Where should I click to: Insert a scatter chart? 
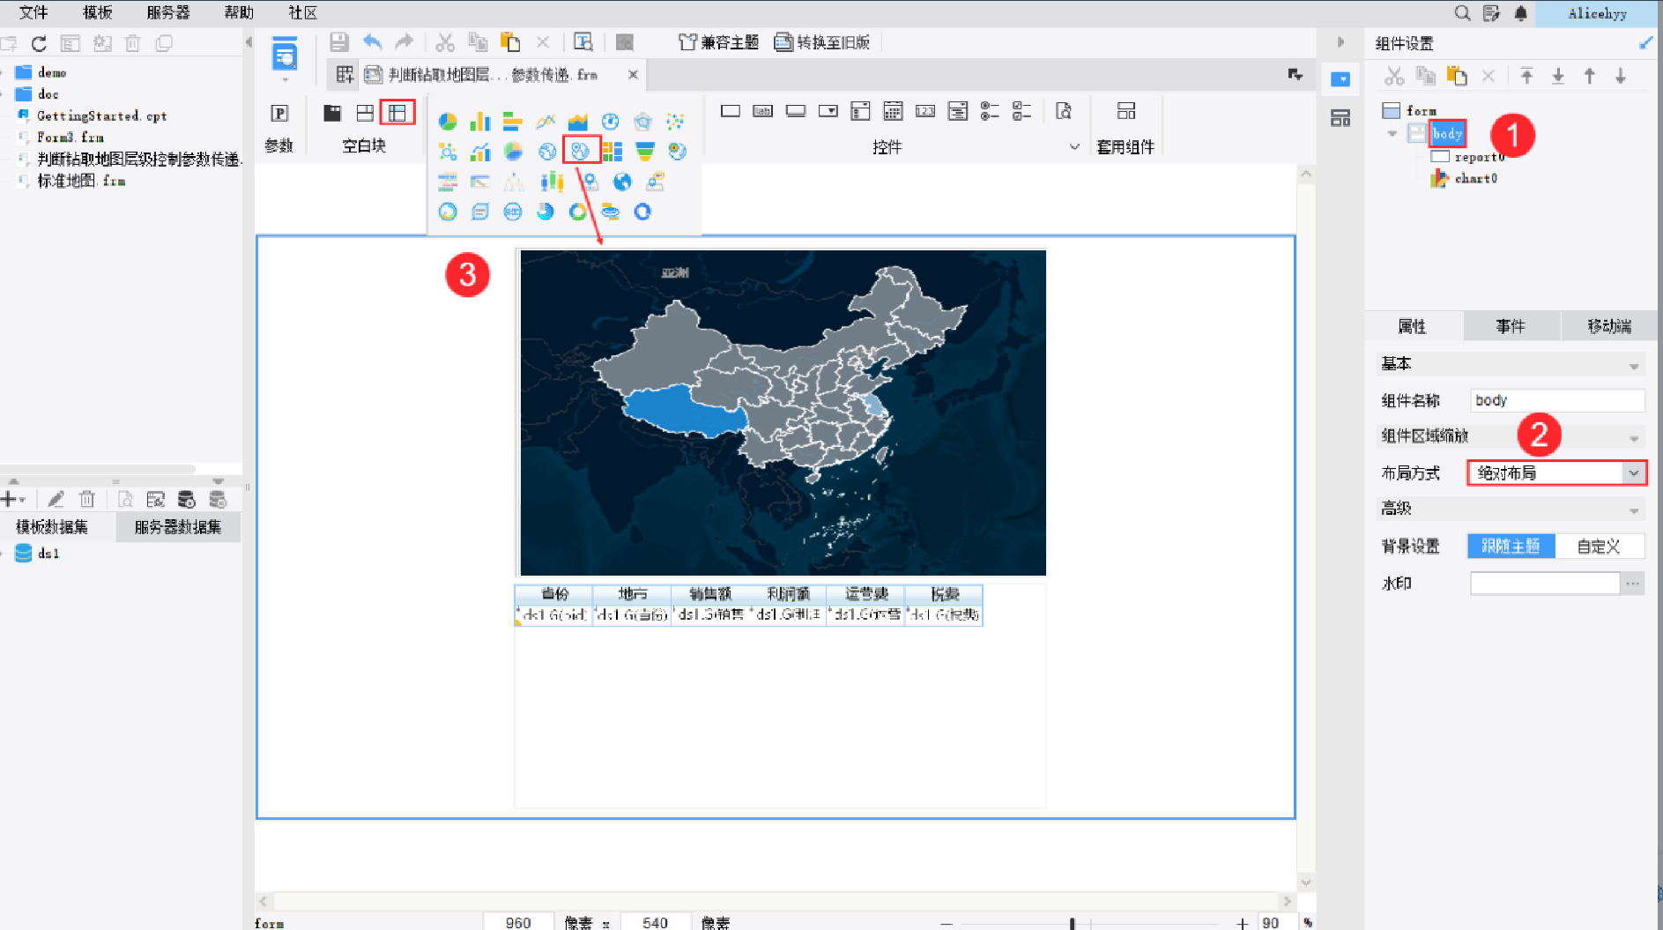675,122
